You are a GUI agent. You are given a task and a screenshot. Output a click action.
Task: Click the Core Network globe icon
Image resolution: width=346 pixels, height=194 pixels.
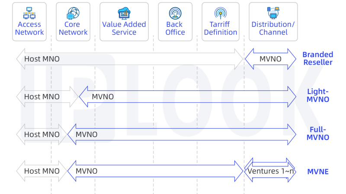pyautogui.click(x=73, y=13)
